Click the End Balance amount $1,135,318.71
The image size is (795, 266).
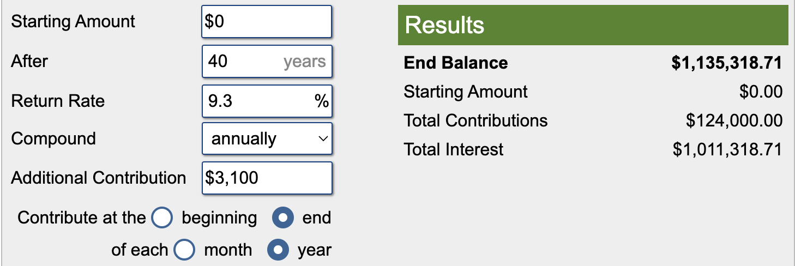727,63
